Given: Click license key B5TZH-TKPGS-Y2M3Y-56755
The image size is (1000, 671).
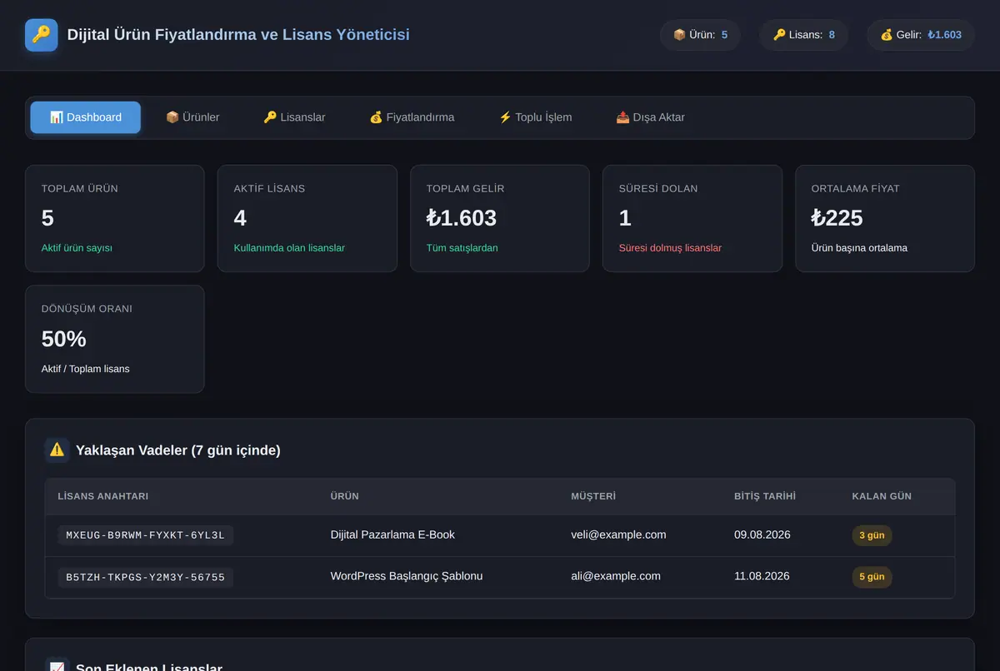Looking at the screenshot, I should (x=146, y=577).
